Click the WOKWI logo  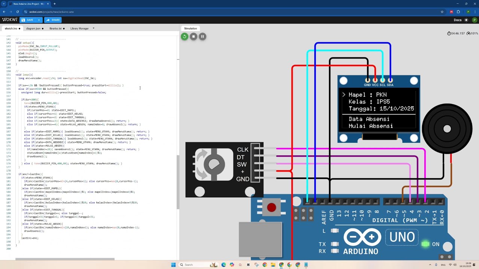pyautogui.click(x=10, y=20)
